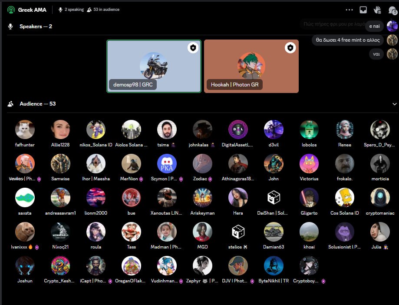The height and width of the screenshot is (305, 399).
Task: Open speaker Hookah | Photon GR's profile
Action: (251, 65)
